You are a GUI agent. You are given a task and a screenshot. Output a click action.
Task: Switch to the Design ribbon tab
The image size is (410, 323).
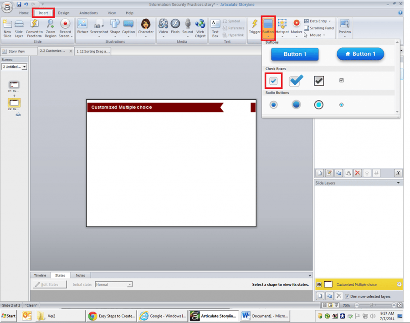[x=63, y=13]
